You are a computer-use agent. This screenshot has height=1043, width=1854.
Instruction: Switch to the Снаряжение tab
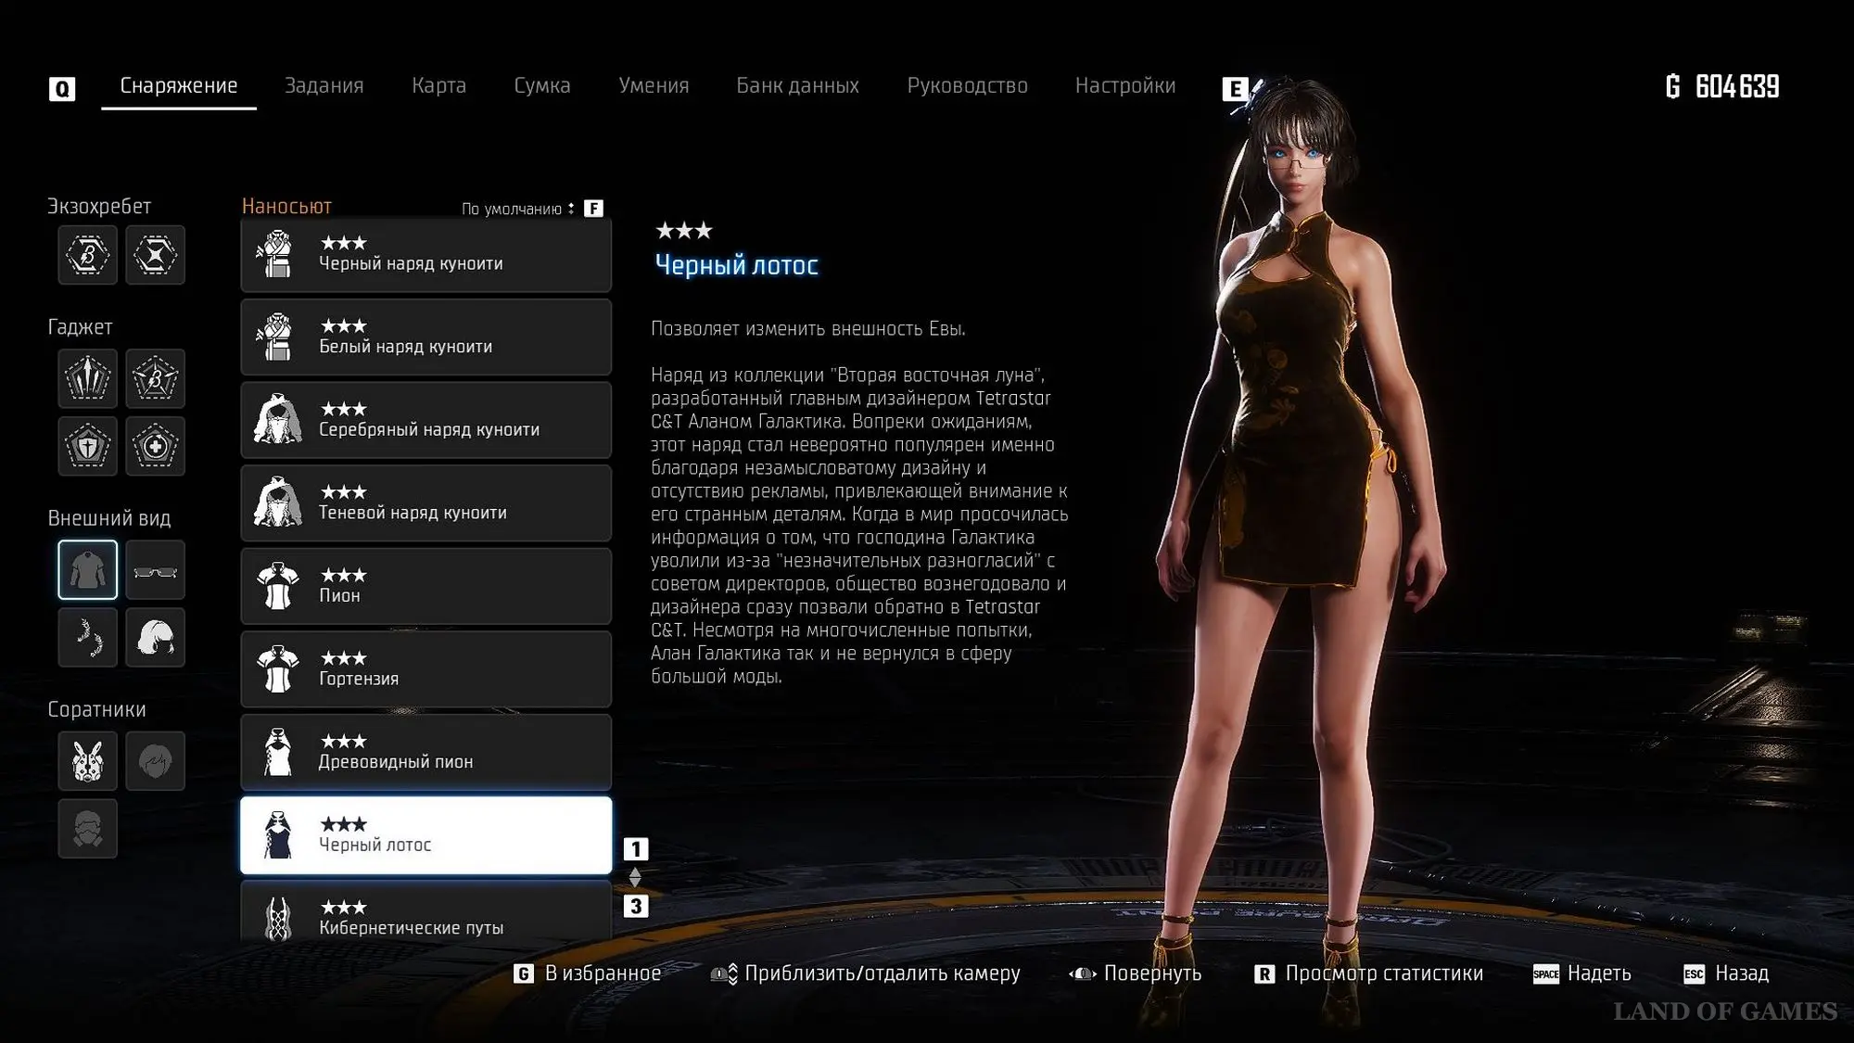(179, 85)
